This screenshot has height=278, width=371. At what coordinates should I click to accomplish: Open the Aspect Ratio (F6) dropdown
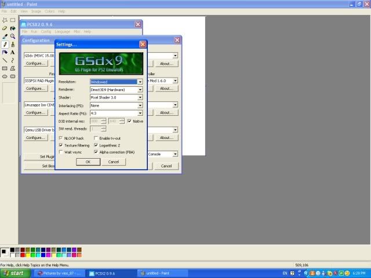(140, 114)
